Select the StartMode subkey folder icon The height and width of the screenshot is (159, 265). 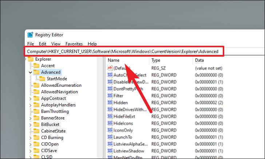click(x=42, y=79)
